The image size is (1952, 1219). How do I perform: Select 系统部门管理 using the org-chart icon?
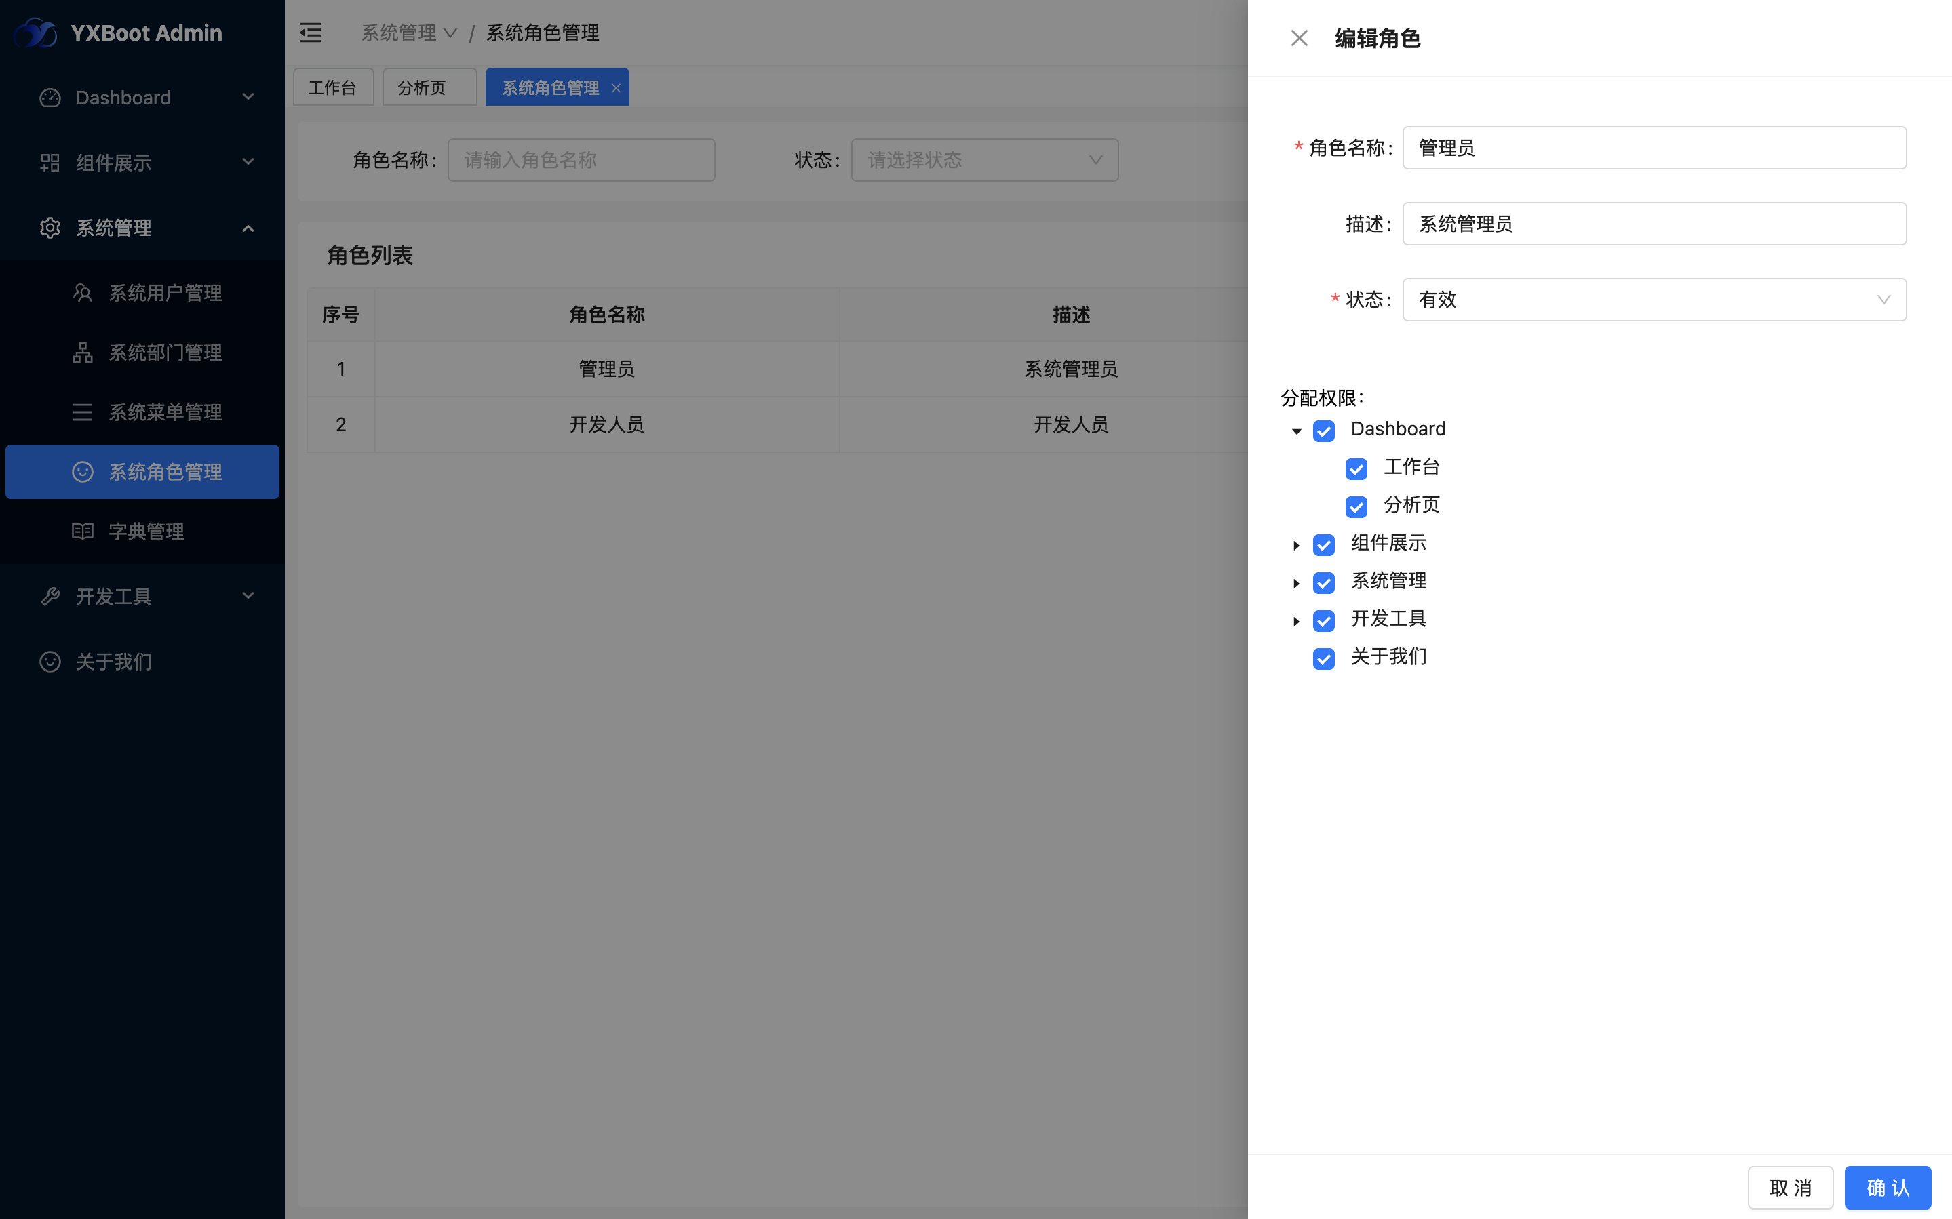pyautogui.click(x=83, y=353)
